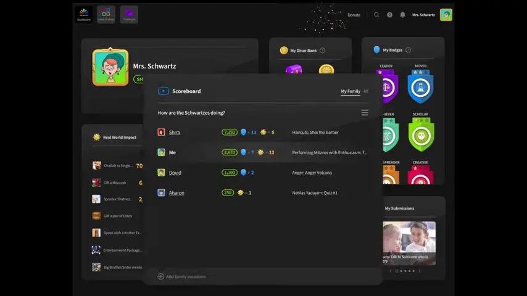Image resolution: width=527 pixels, height=296 pixels.
Task: Open the My Dinar Bank info icon
Action: click(322, 51)
